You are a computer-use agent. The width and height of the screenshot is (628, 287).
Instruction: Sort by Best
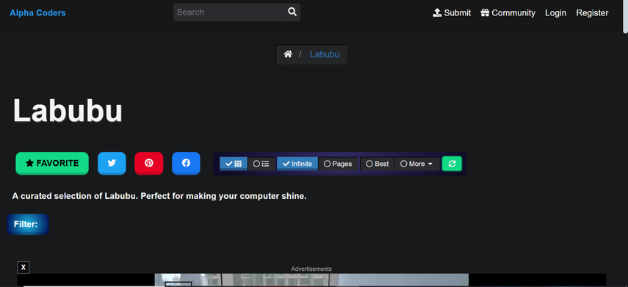coord(378,164)
